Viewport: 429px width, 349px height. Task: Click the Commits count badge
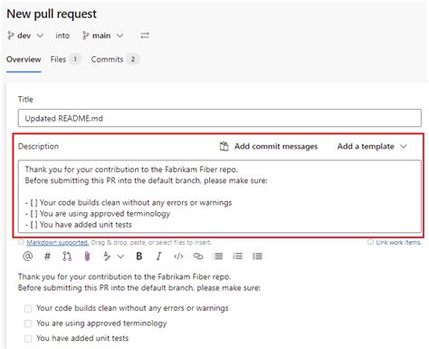coord(133,59)
